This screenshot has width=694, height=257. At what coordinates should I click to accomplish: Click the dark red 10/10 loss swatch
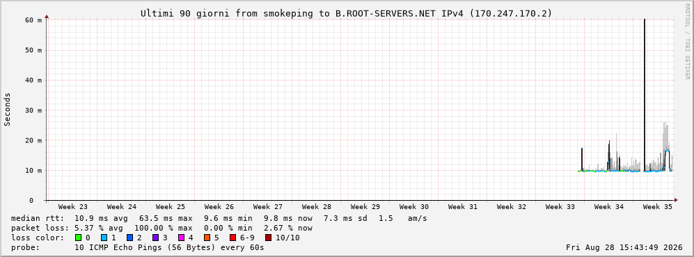pyautogui.click(x=268, y=238)
